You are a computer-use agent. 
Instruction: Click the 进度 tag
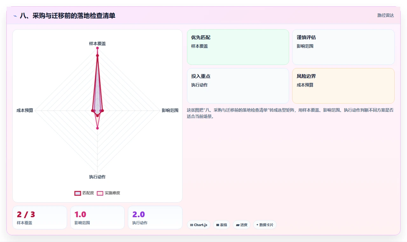click(242, 225)
